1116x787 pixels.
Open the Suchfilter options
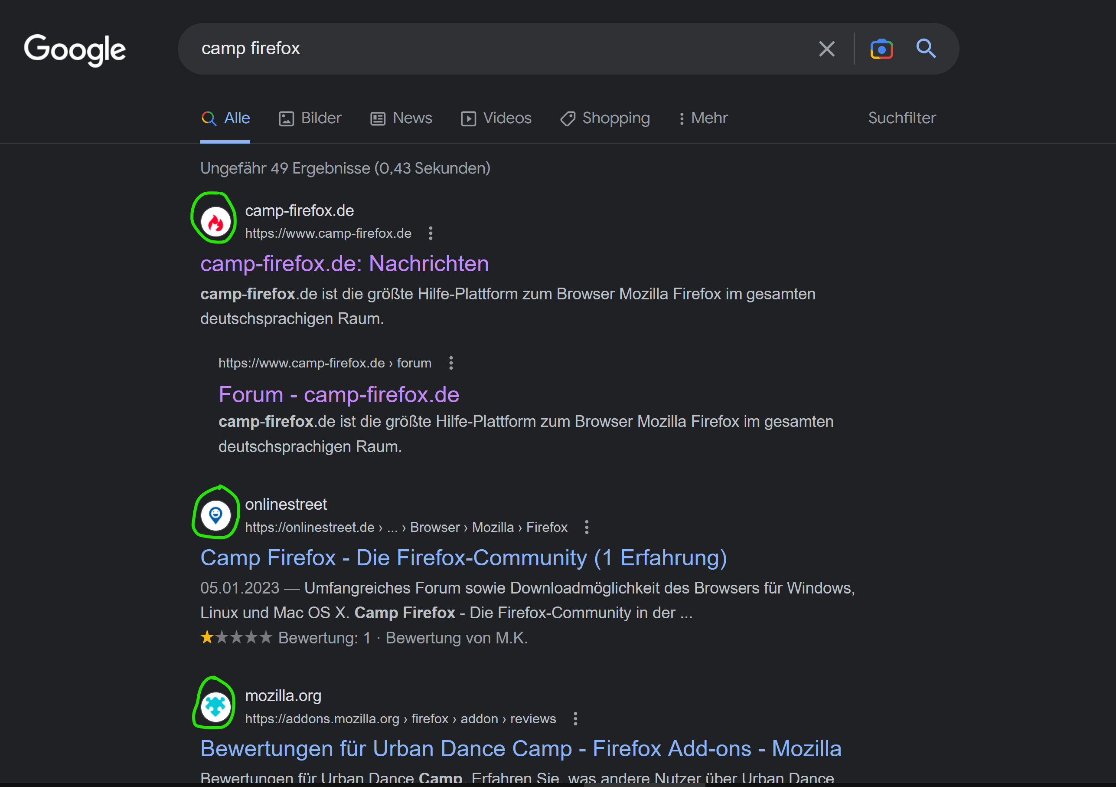[x=902, y=118]
